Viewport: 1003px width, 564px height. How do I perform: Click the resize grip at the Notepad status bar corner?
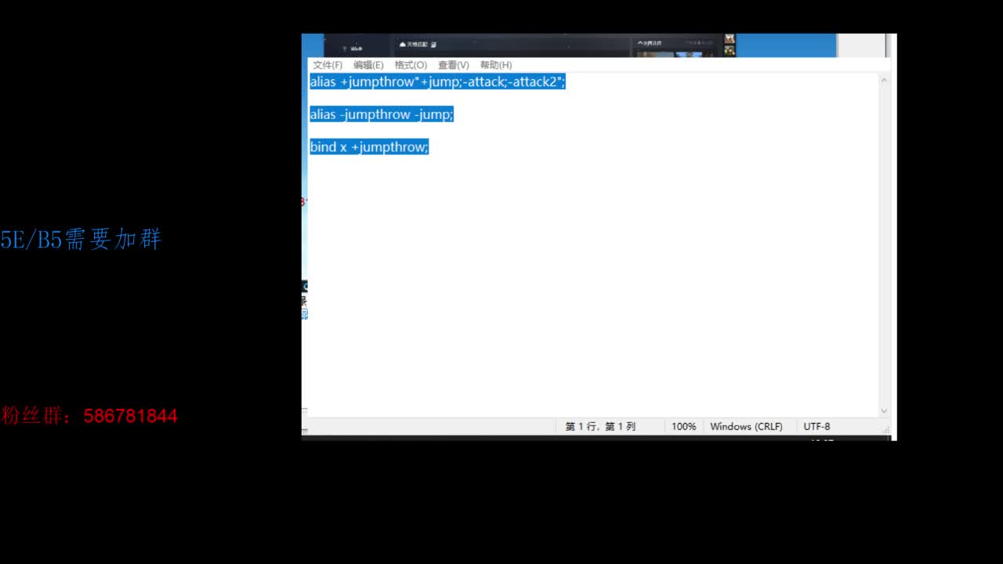point(886,429)
